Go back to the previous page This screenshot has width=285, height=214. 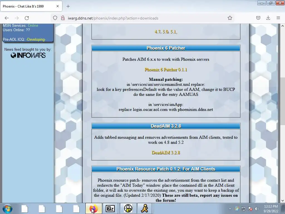tap(7, 18)
